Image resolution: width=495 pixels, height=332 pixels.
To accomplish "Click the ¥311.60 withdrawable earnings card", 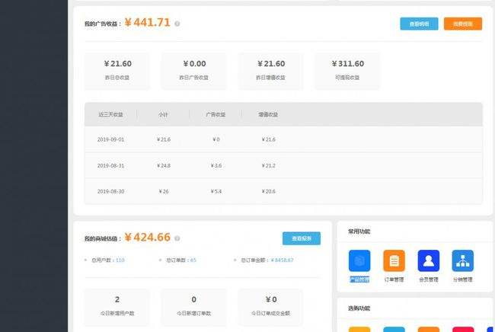I will 348,69.
